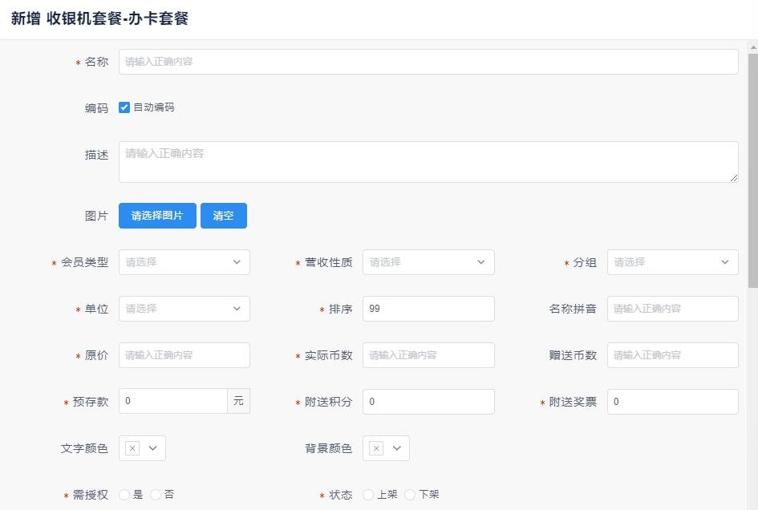
Task: Click the 名称拼音 input field
Action: (x=672, y=309)
